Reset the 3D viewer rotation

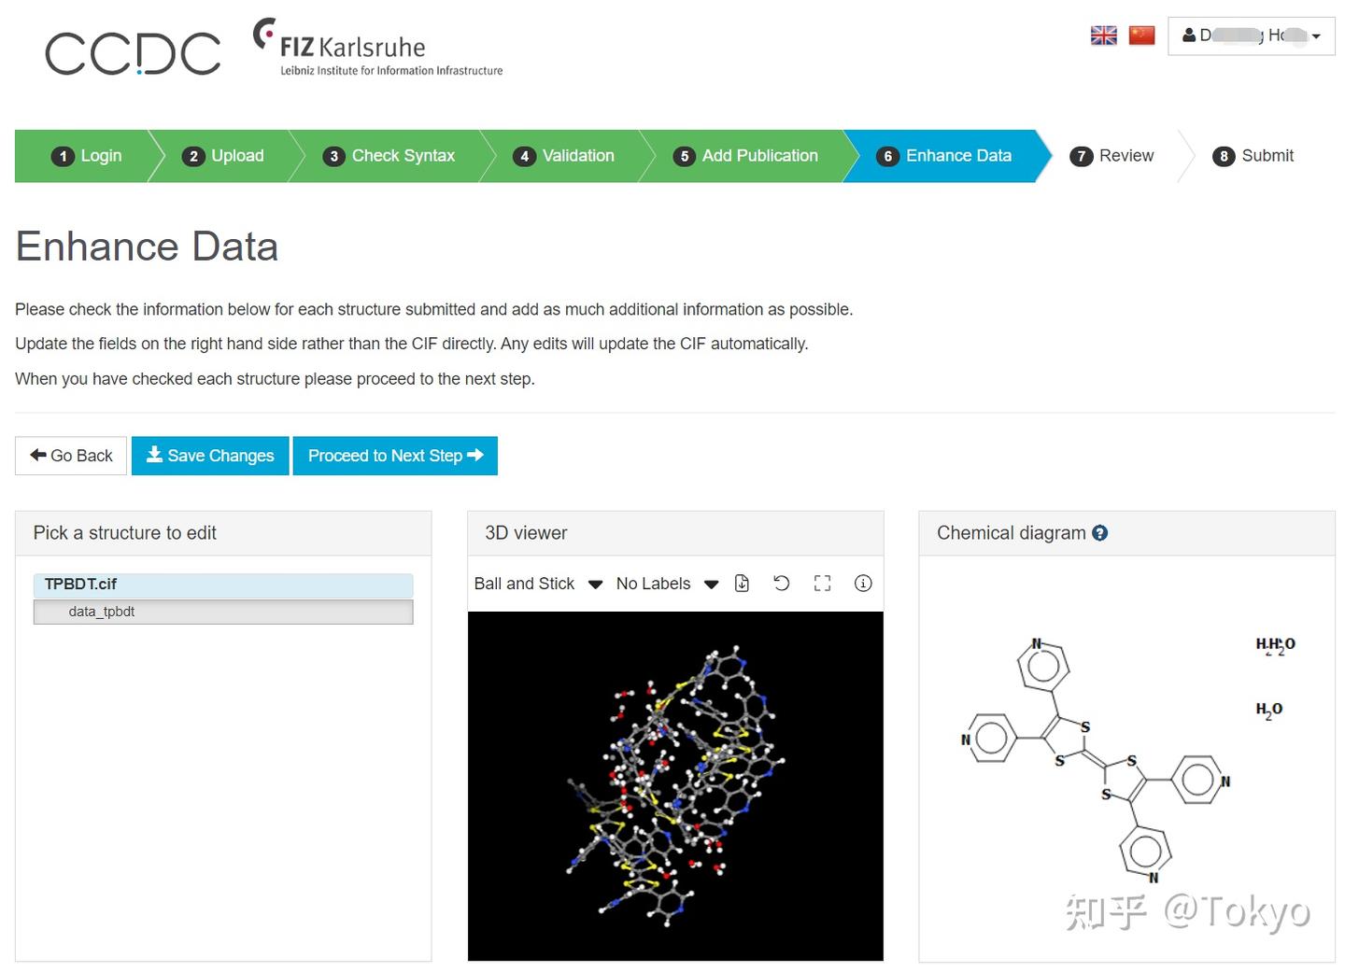click(x=782, y=584)
